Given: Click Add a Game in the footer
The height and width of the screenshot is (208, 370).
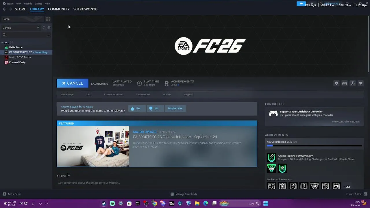Looking at the screenshot, I should pyautogui.click(x=12, y=194).
